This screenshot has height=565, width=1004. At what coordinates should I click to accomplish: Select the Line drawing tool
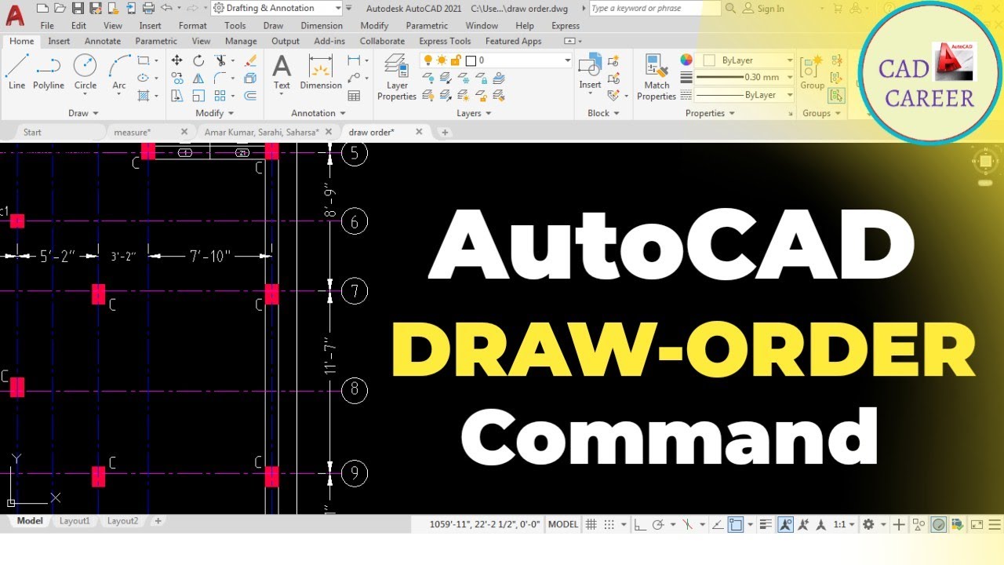pos(16,73)
